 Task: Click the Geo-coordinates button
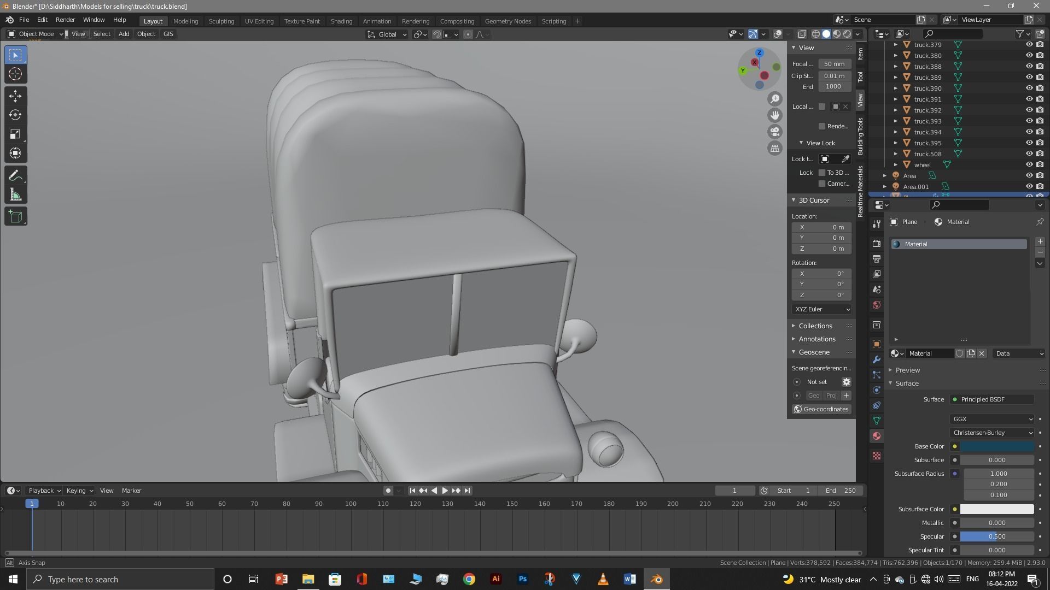[x=821, y=409]
